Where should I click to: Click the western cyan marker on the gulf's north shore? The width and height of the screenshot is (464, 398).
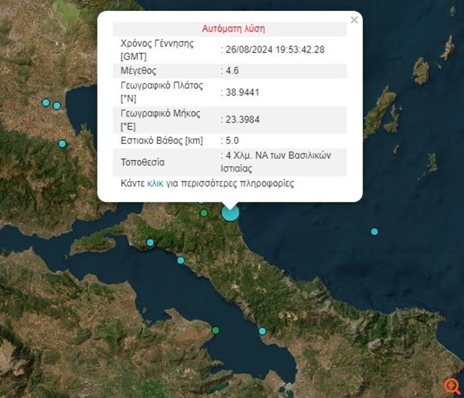pyautogui.click(x=150, y=243)
